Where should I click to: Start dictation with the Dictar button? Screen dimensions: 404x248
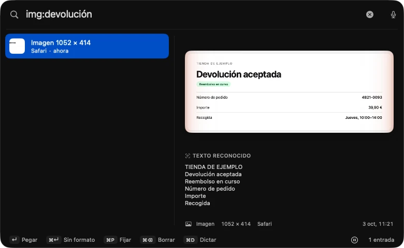(200, 240)
